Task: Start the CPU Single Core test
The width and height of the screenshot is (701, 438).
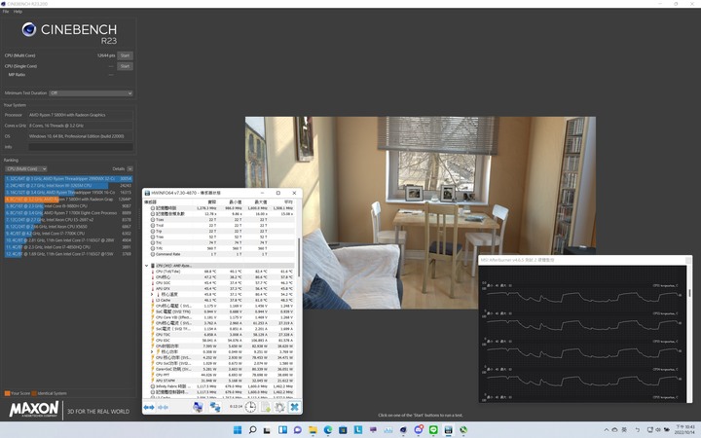Action: click(126, 66)
